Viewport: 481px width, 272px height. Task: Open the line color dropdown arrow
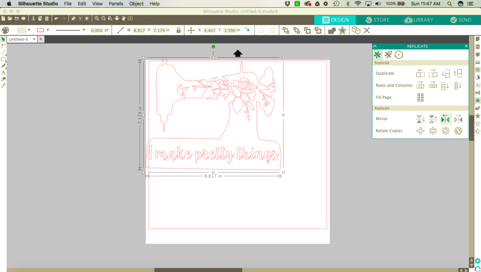click(48, 30)
